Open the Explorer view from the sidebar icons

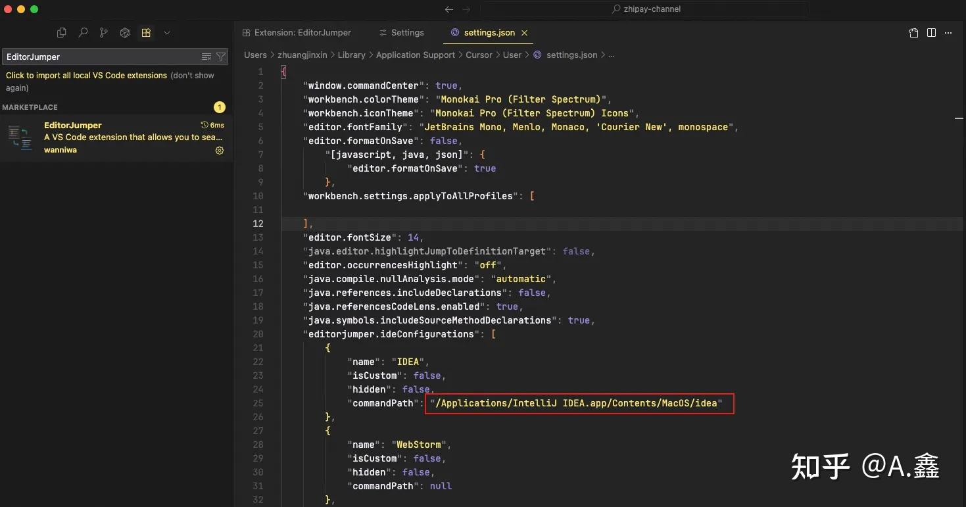coord(62,32)
